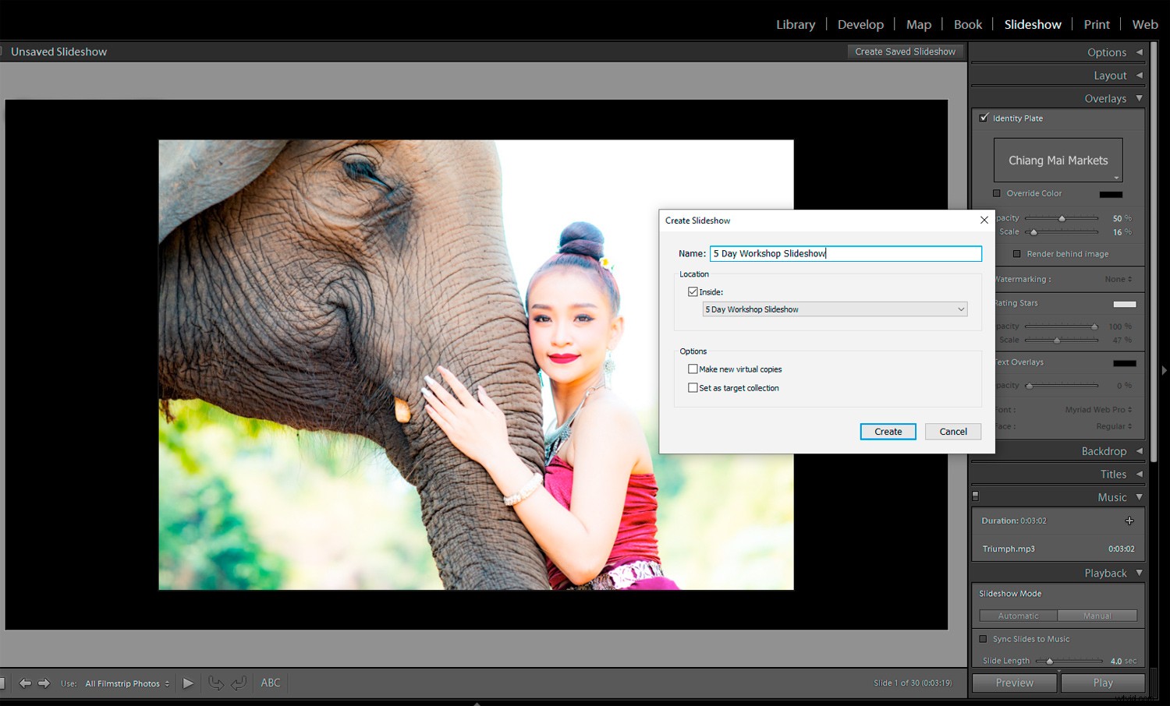The width and height of the screenshot is (1170, 706).
Task: Enable Make new virtual copies
Action: point(693,369)
